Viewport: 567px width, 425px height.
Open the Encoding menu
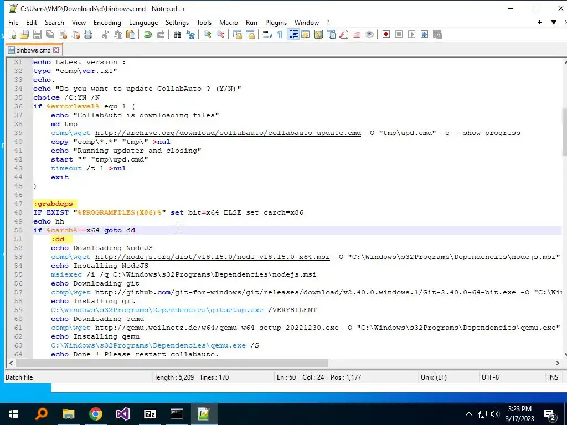coord(107,22)
